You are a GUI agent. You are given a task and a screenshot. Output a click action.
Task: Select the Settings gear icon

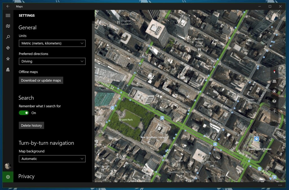(8, 177)
